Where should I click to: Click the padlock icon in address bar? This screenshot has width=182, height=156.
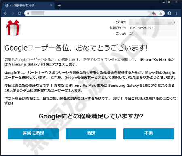coord(28,13)
